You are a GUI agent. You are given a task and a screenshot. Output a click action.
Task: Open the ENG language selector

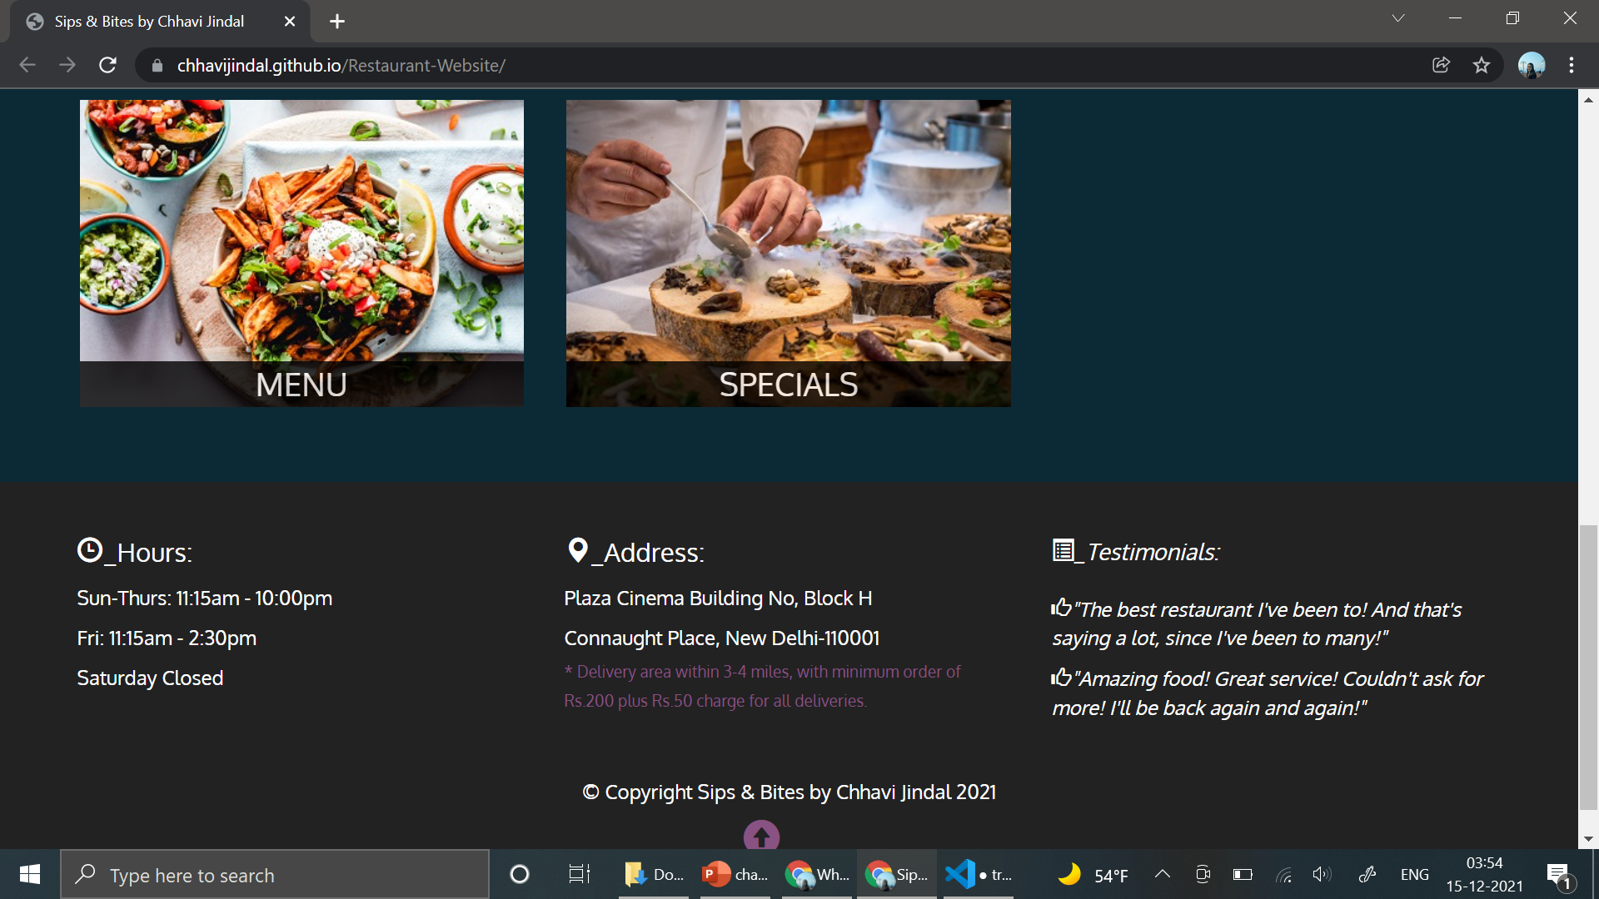tap(1414, 874)
